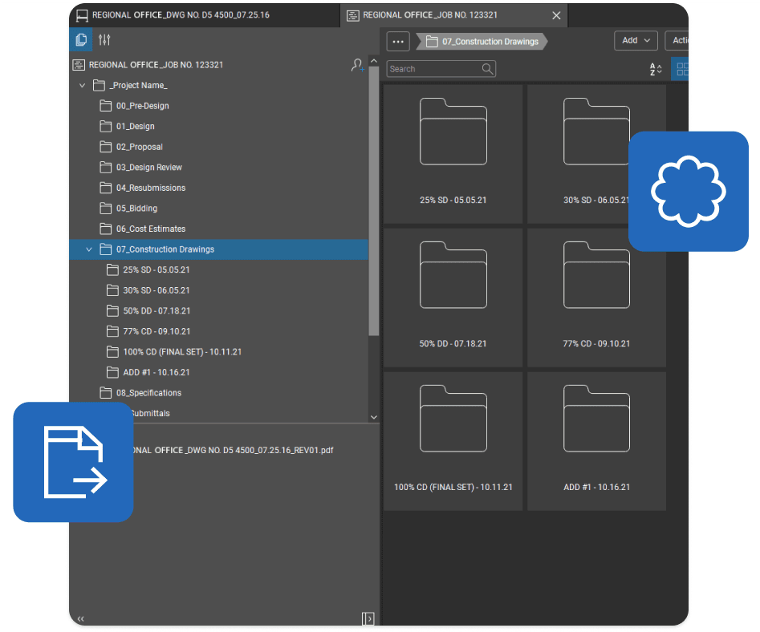
Task: Select tree item ADD #1 - 10.16.21
Action: [148, 372]
